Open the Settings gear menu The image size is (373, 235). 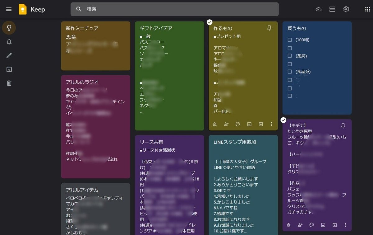(346, 9)
